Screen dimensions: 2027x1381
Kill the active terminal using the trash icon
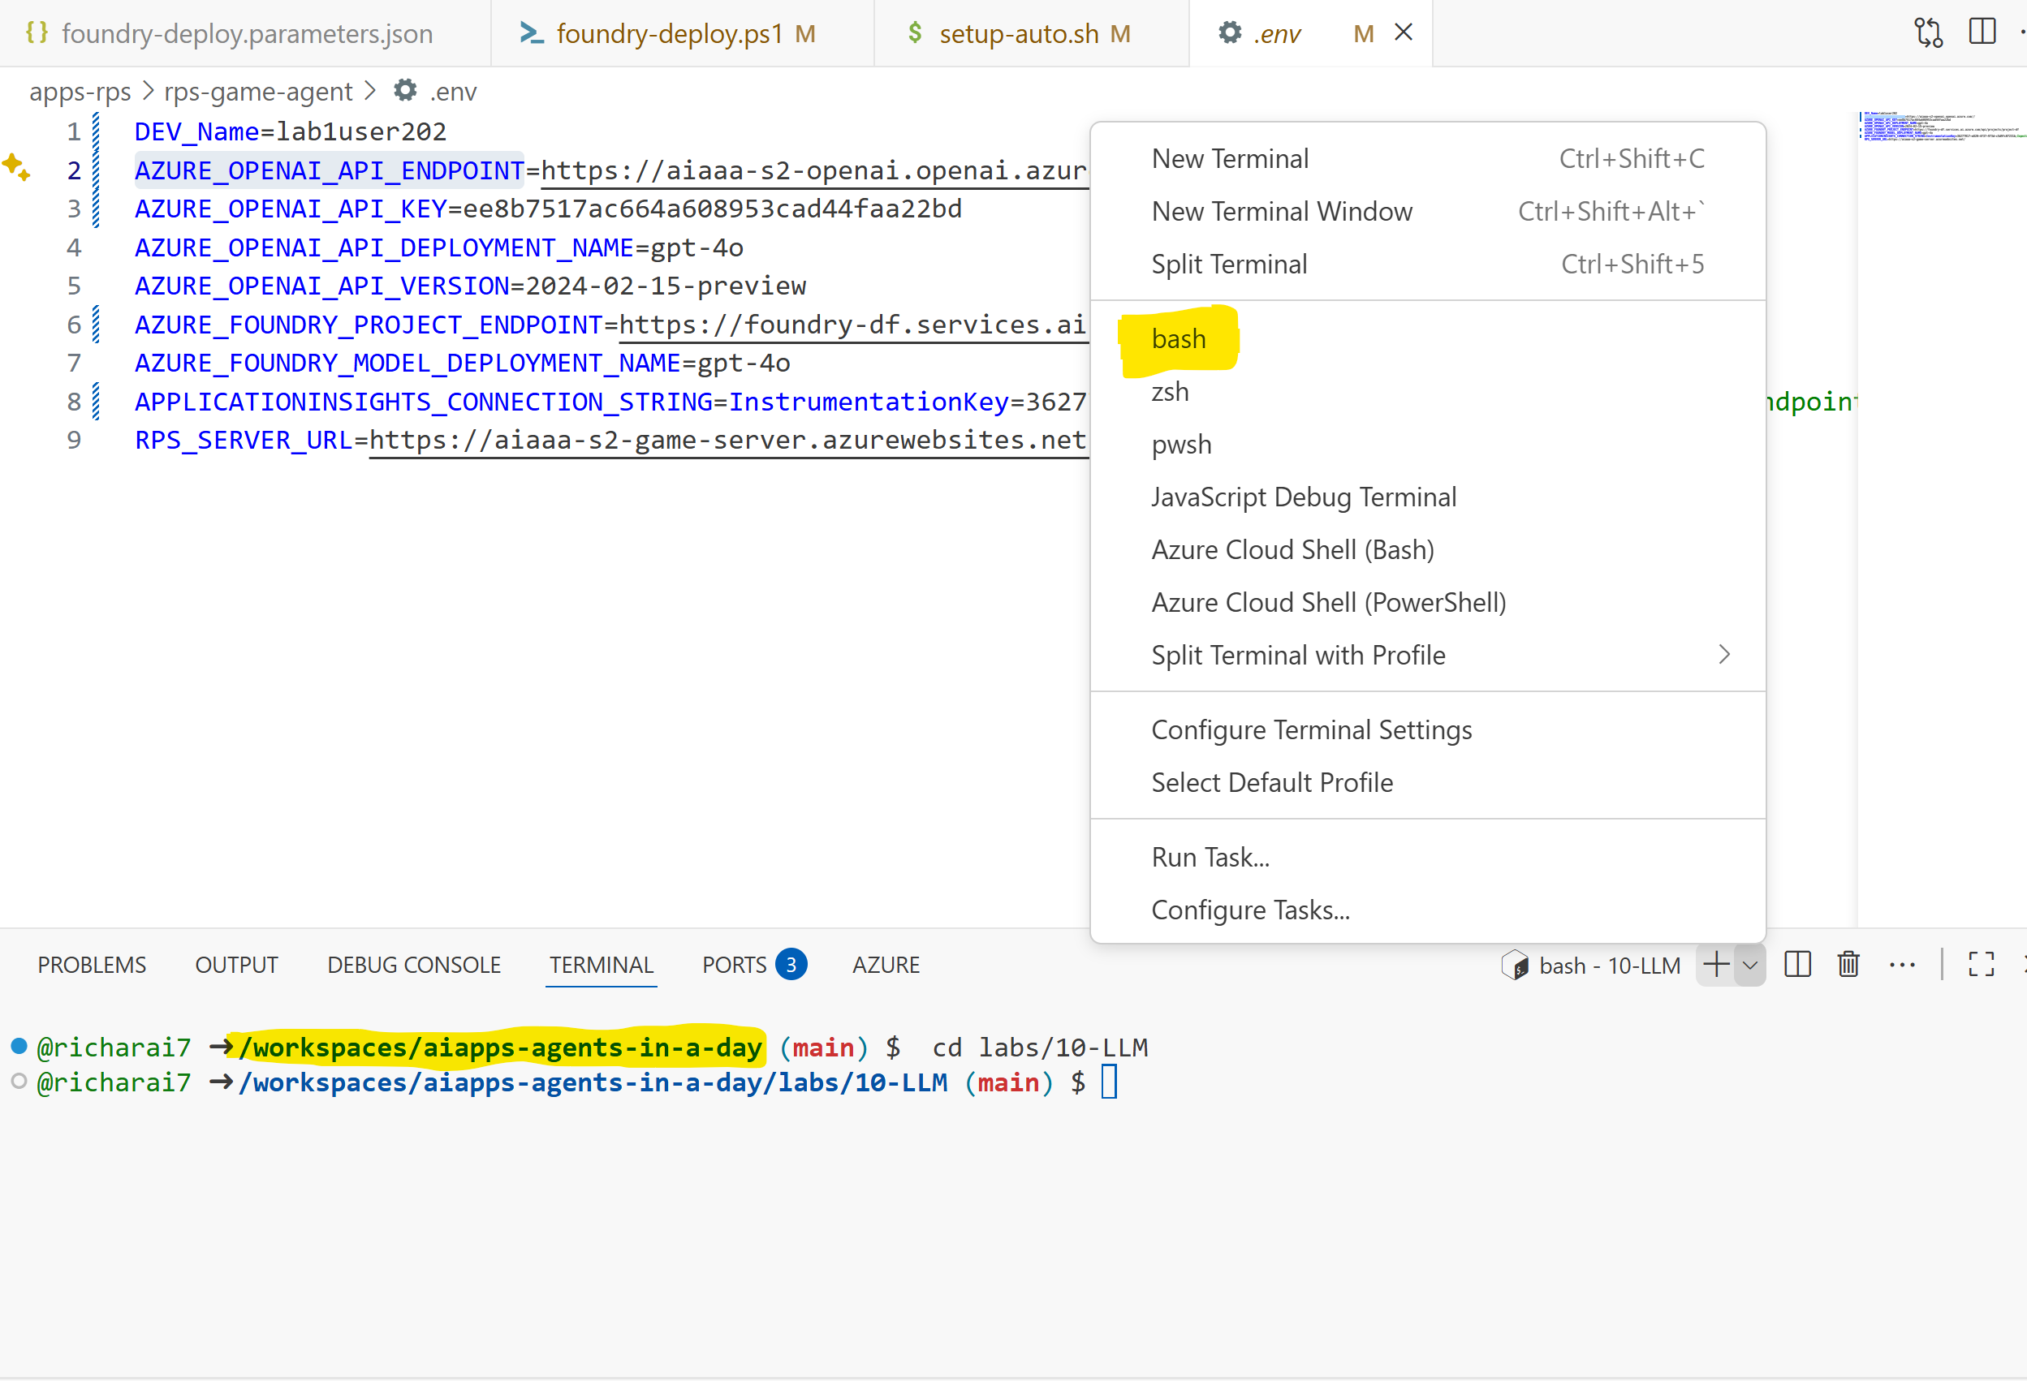[1849, 965]
